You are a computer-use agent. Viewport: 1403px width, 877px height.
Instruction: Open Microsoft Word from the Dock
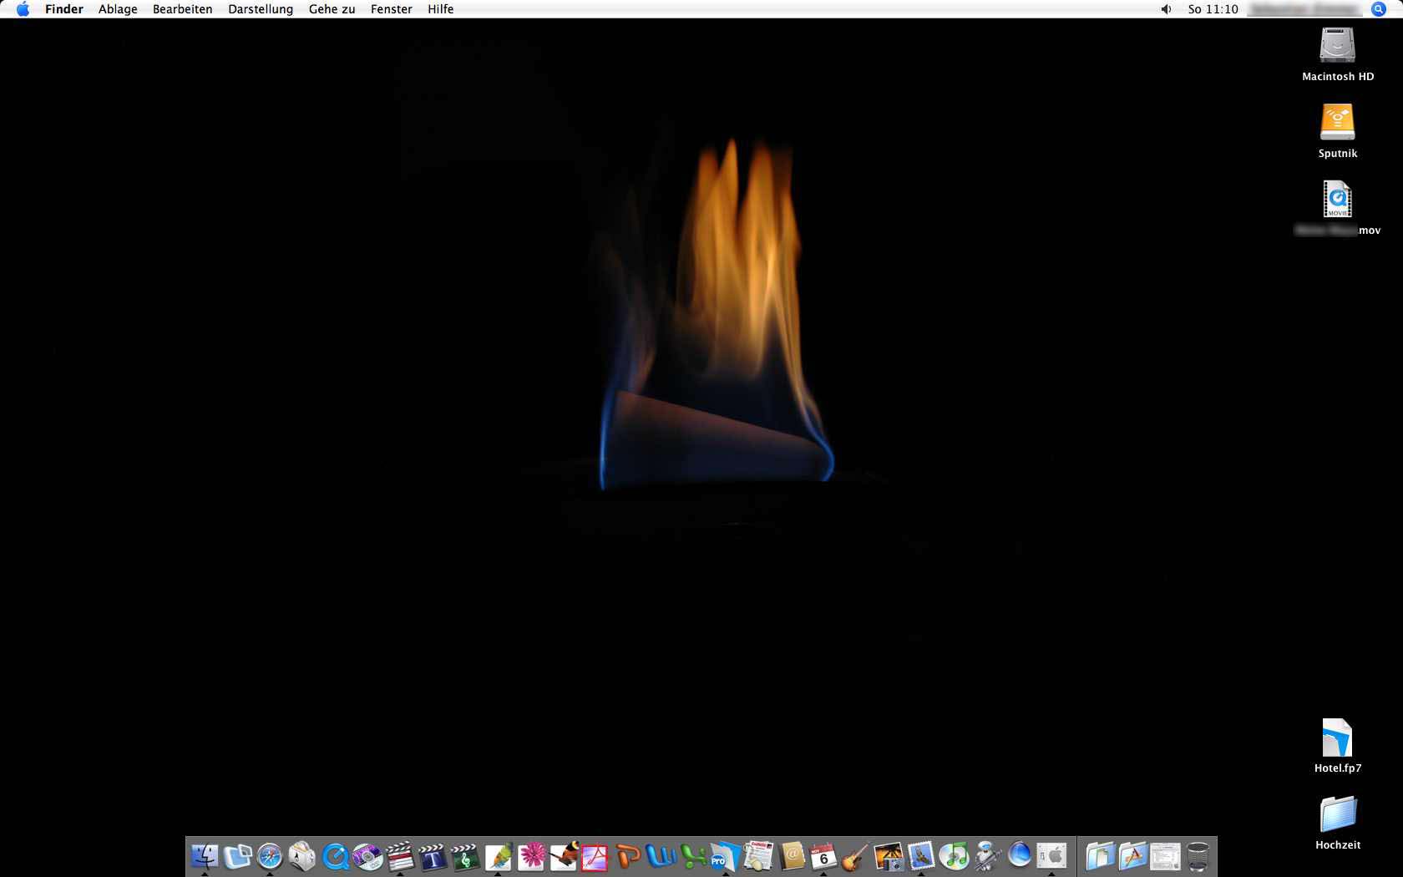[x=661, y=856]
